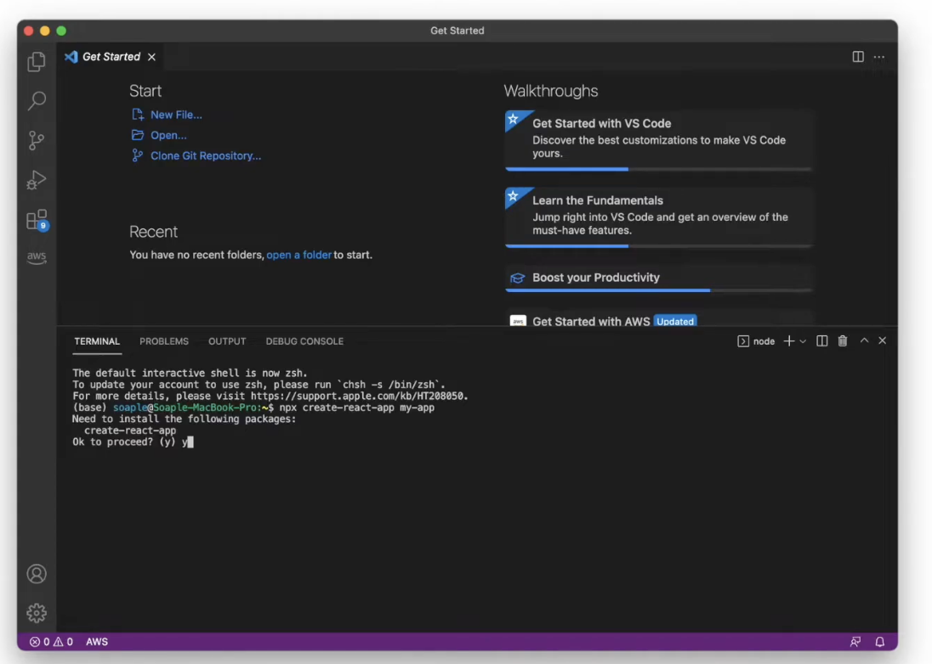Screen dimensions: 932x664
Task: Open the Source Control view
Action: coord(36,140)
